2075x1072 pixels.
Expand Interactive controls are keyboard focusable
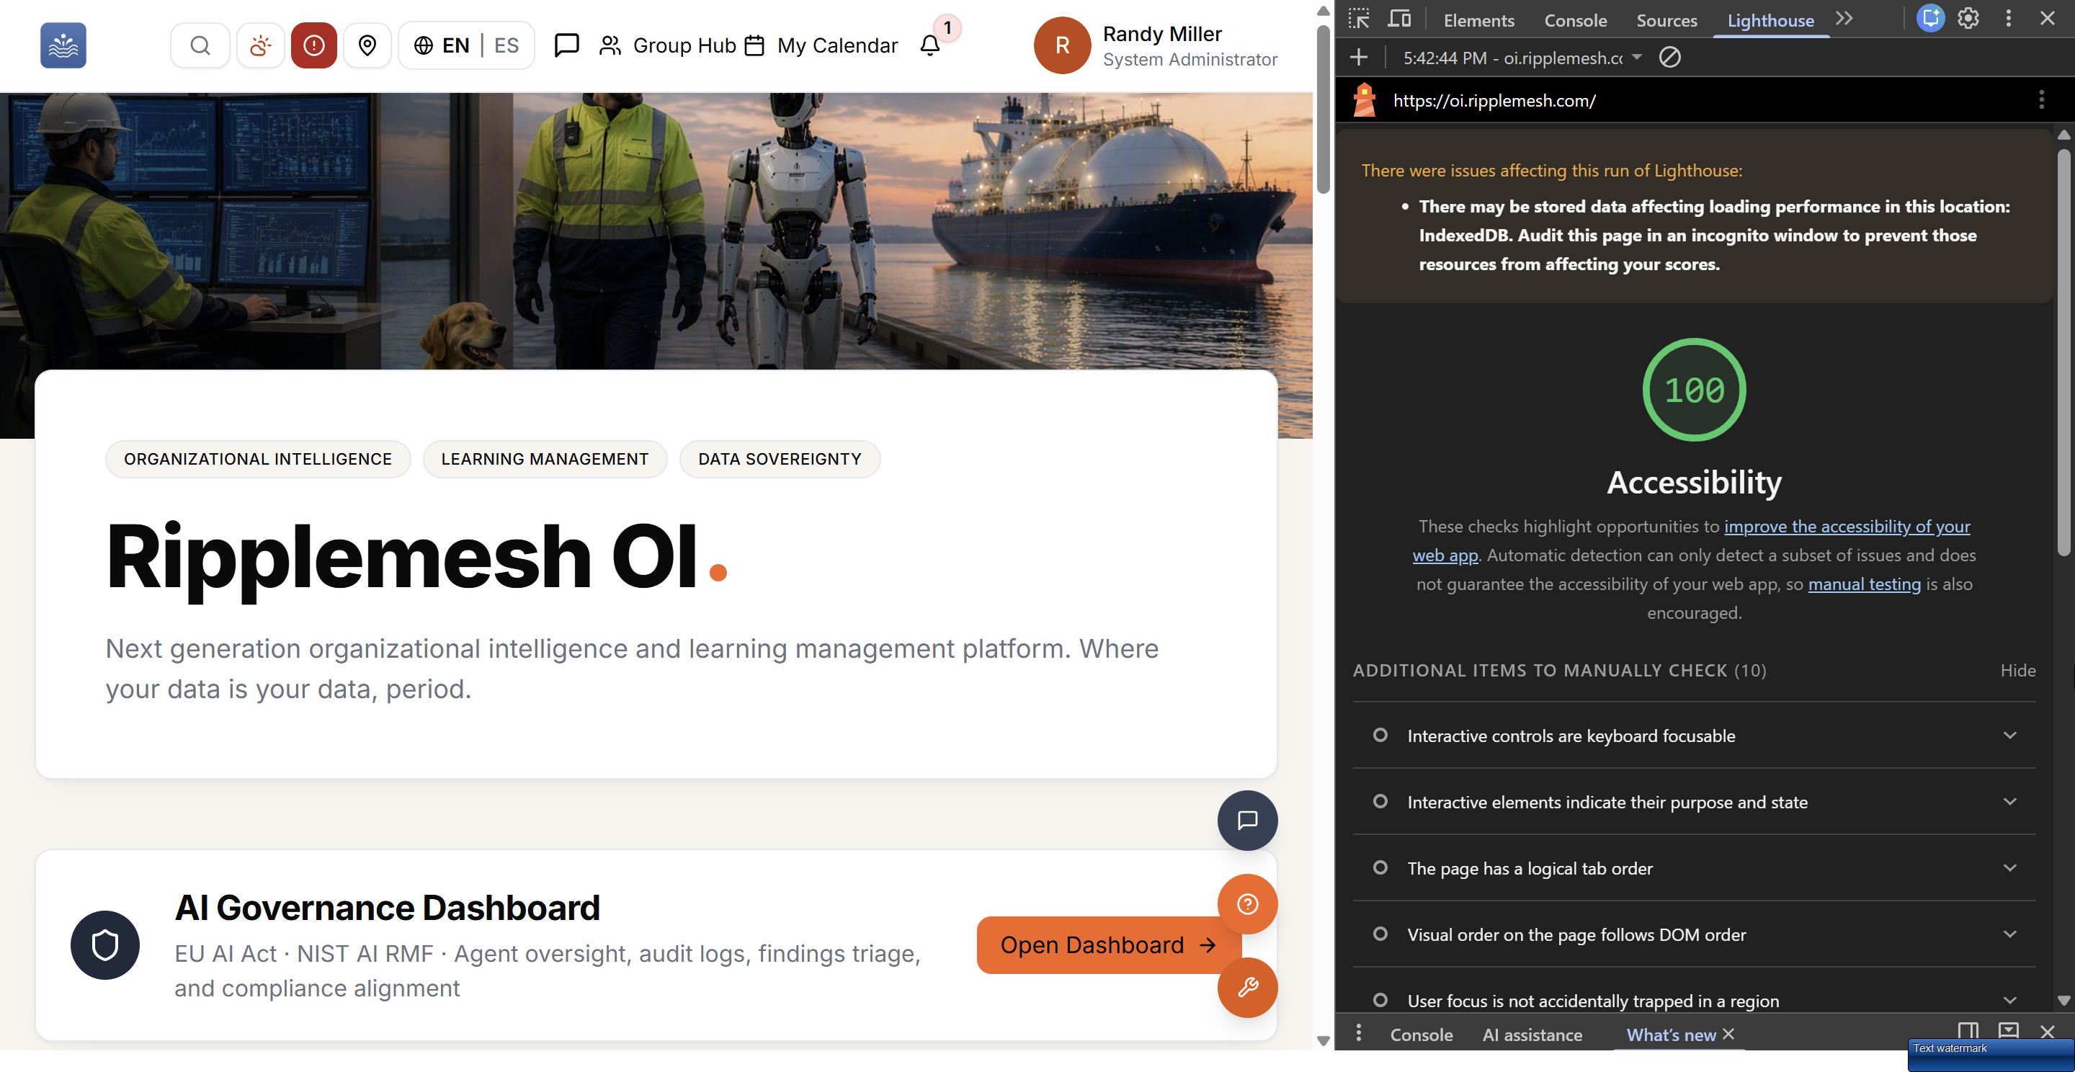coord(1694,736)
